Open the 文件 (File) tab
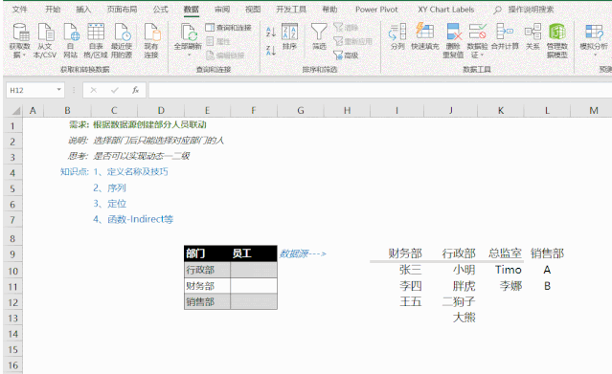The height and width of the screenshot is (374, 612). coord(19,10)
